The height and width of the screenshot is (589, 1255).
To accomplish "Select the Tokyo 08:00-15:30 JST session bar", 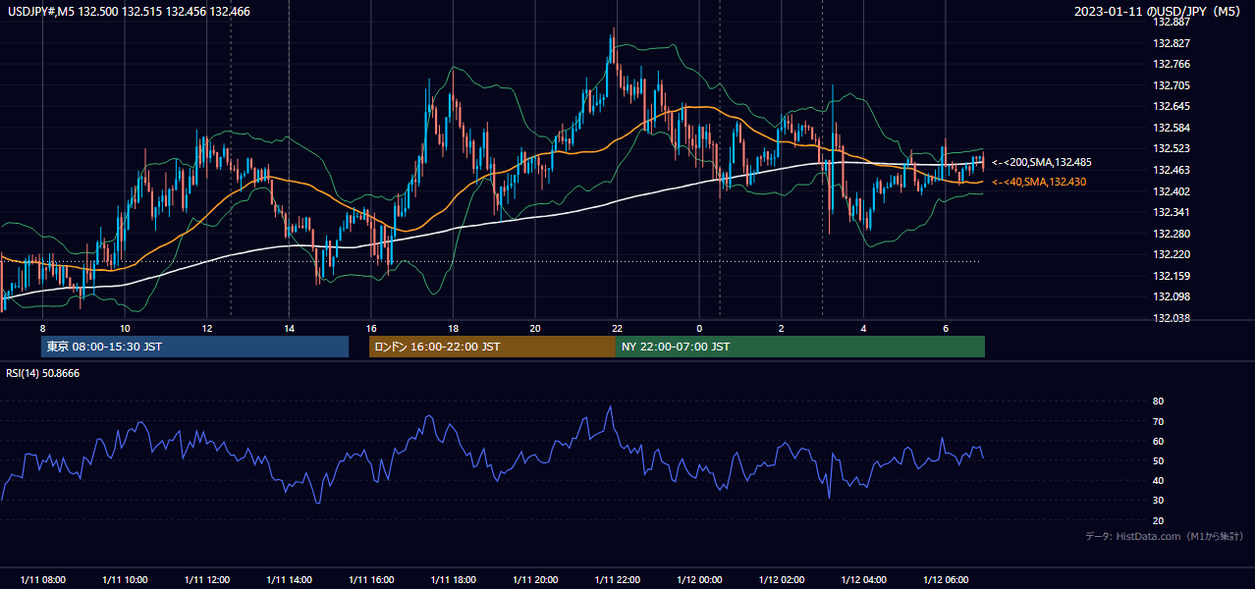I will click(194, 347).
